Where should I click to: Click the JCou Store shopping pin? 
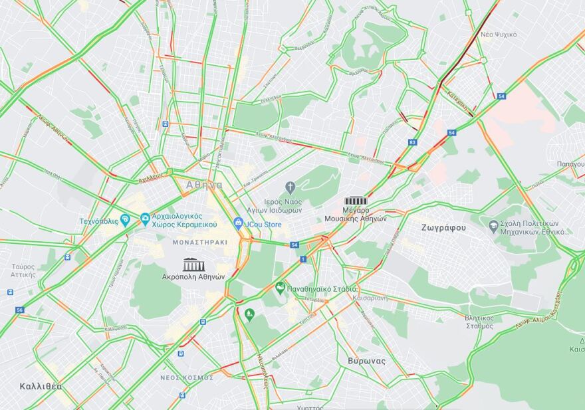click(x=238, y=224)
